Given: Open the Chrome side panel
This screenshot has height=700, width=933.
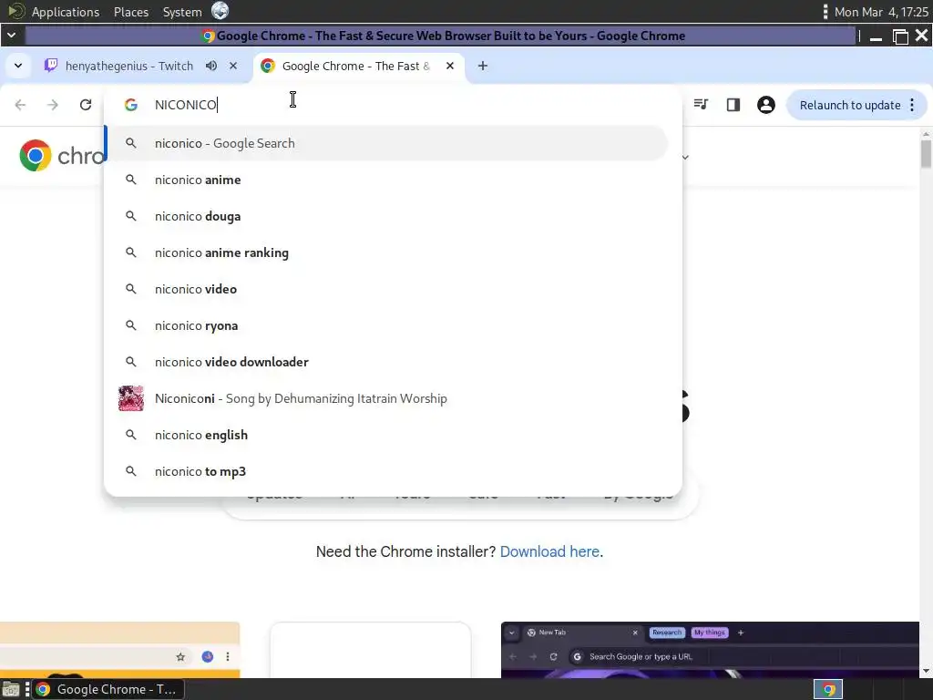Looking at the screenshot, I should 733,105.
